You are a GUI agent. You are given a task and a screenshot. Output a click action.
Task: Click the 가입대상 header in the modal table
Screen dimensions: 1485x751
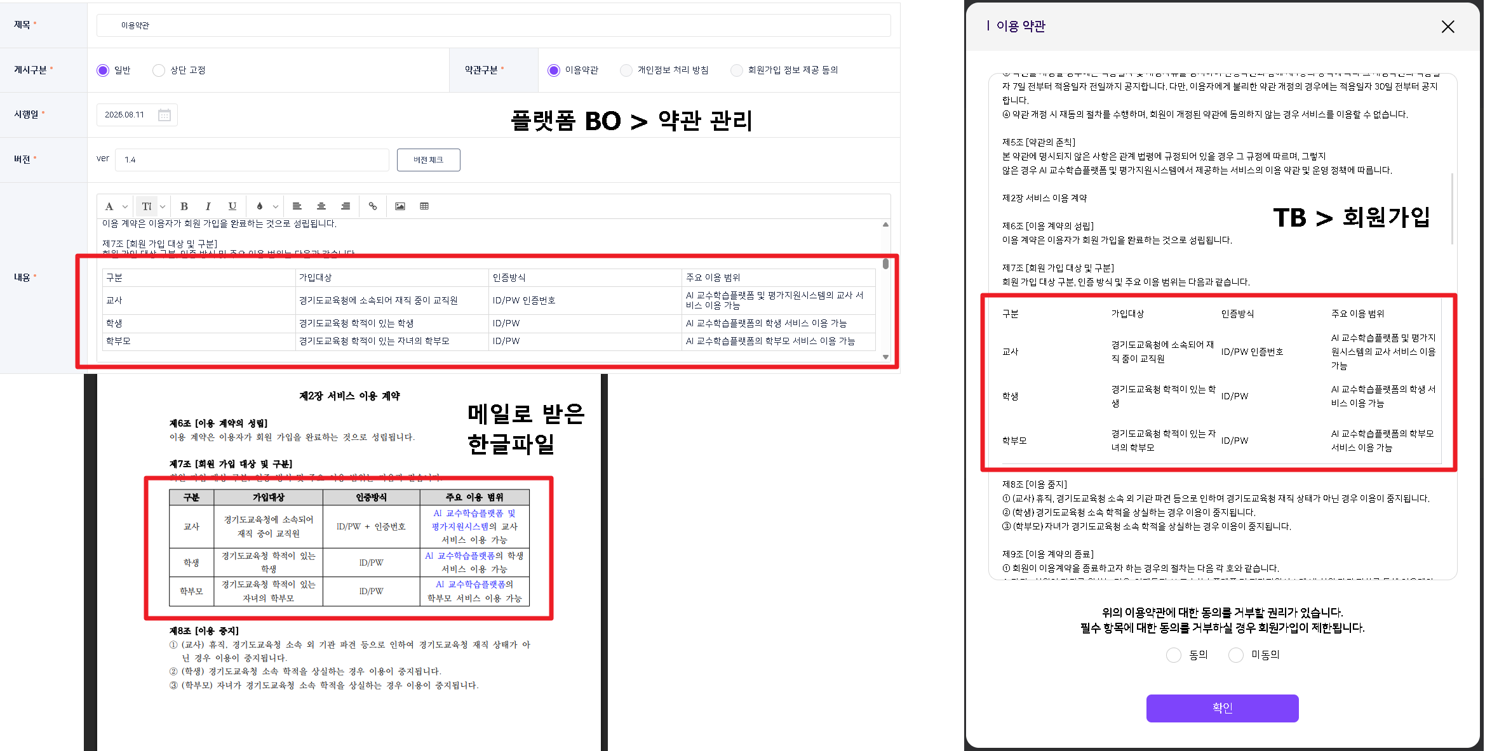(1127, 314)
